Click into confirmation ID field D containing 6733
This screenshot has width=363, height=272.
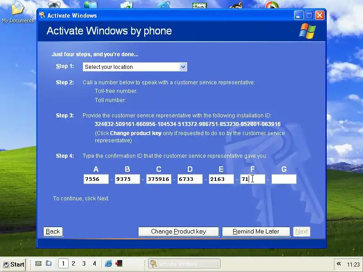tap(190, 179)
